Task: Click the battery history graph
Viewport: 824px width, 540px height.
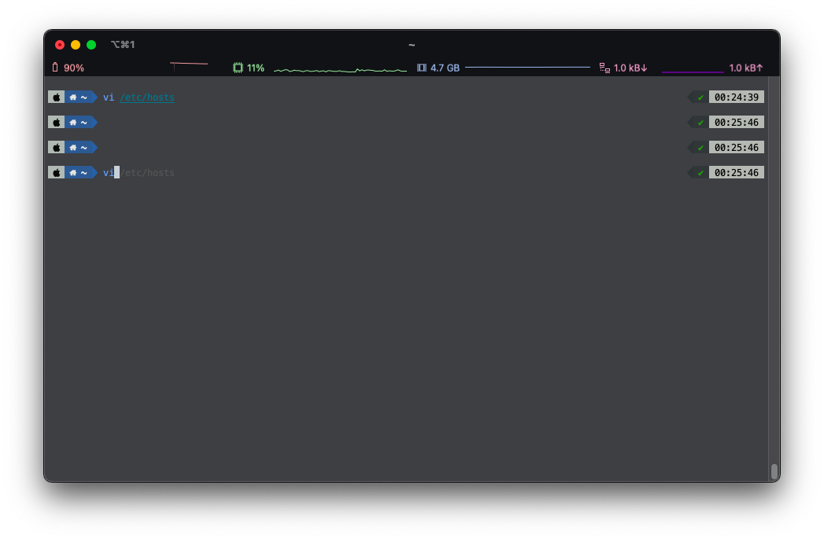Action: pyautogui.click(x=189, y=65)
